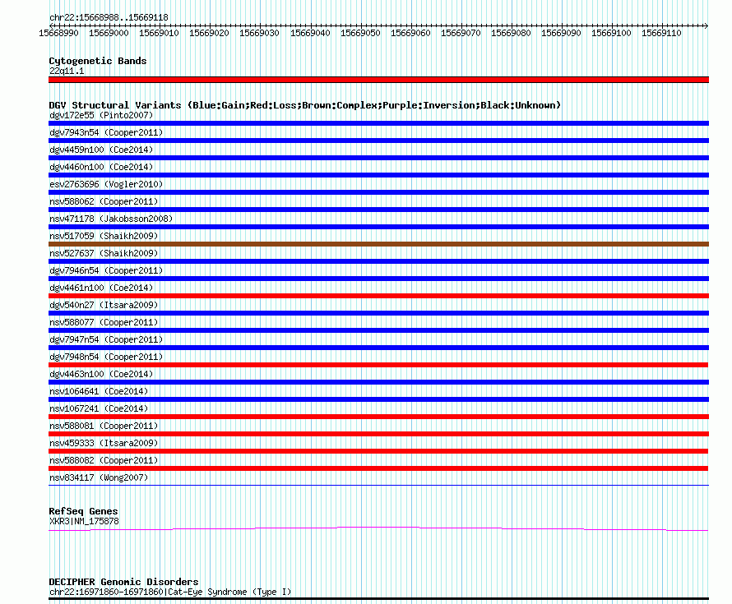Screen dimensions: 732x604
Task: Select the dgv172e55 (Pinto2007) variant label
Action: tap(101, 115)
